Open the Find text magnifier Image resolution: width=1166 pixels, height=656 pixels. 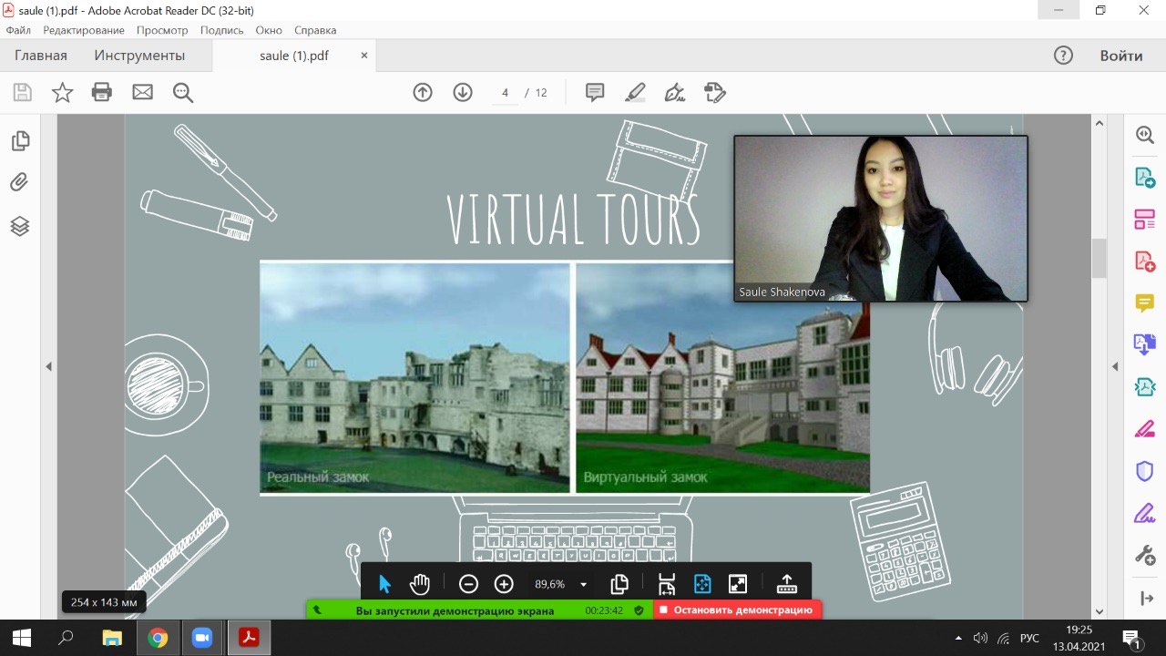point(182,92)
